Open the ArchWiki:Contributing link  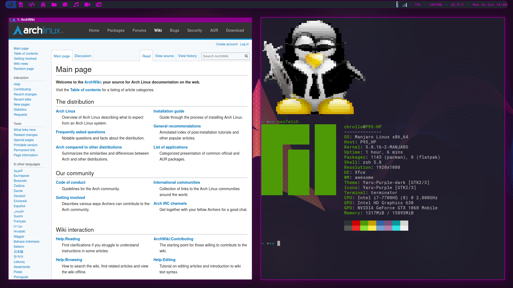[173, 239]
